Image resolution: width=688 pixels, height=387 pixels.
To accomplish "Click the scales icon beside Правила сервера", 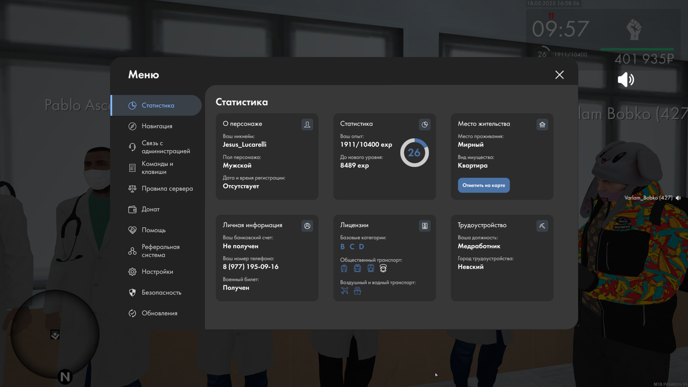I will tap(132, 189).
